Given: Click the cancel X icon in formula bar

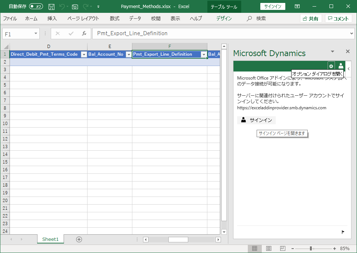Looking at the screenshot, I should pos(58,34).
